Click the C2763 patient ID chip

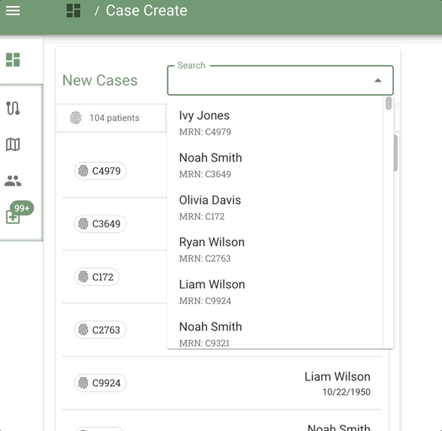(x=100, y=330)
